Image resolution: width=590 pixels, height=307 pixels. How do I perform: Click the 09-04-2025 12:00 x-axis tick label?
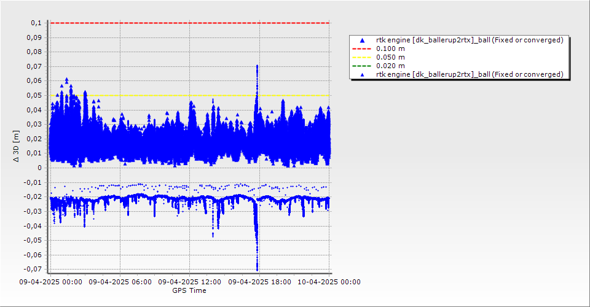[x=190, y=282]
